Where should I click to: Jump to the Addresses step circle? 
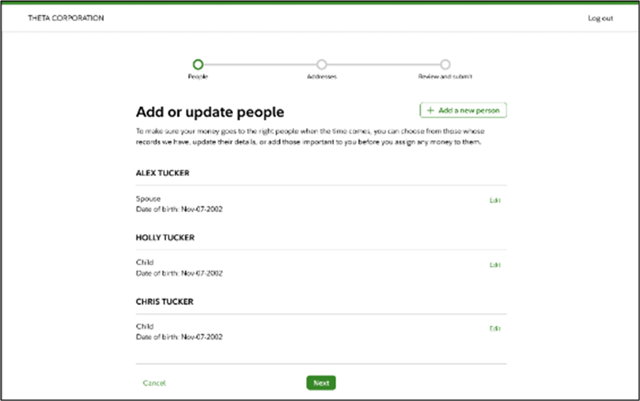point(322,64)
